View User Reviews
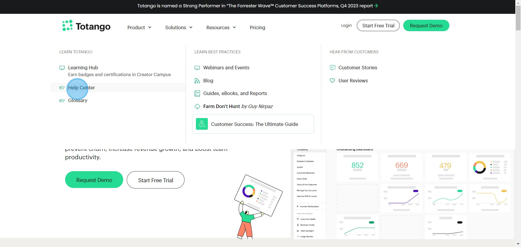521x247 pixels. tap(353, 81)
